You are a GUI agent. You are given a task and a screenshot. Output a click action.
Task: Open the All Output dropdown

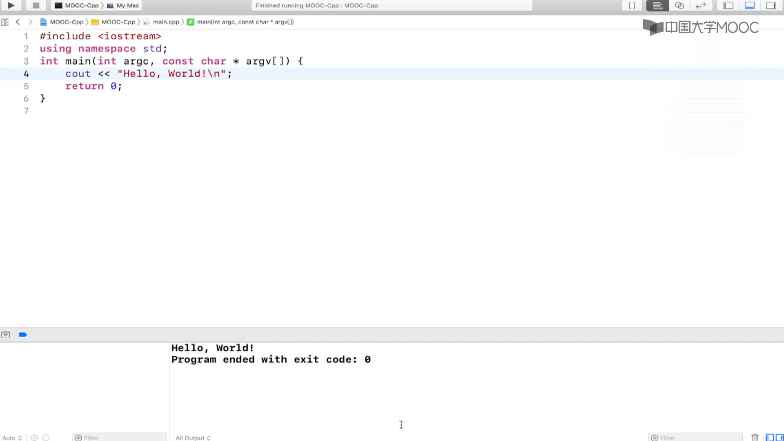[x=193, y=438]
